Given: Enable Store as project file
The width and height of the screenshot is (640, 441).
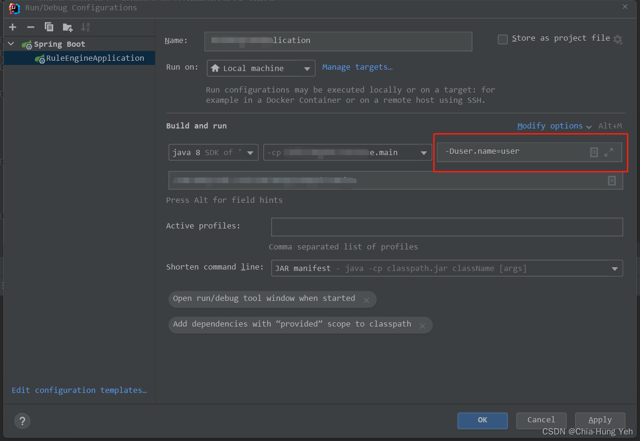Looking at the screenshot, I should [x=503, y=39].
